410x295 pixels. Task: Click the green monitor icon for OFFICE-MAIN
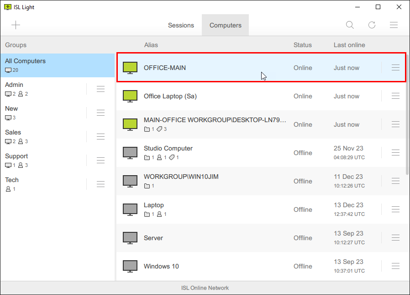[x=130, y=67]
